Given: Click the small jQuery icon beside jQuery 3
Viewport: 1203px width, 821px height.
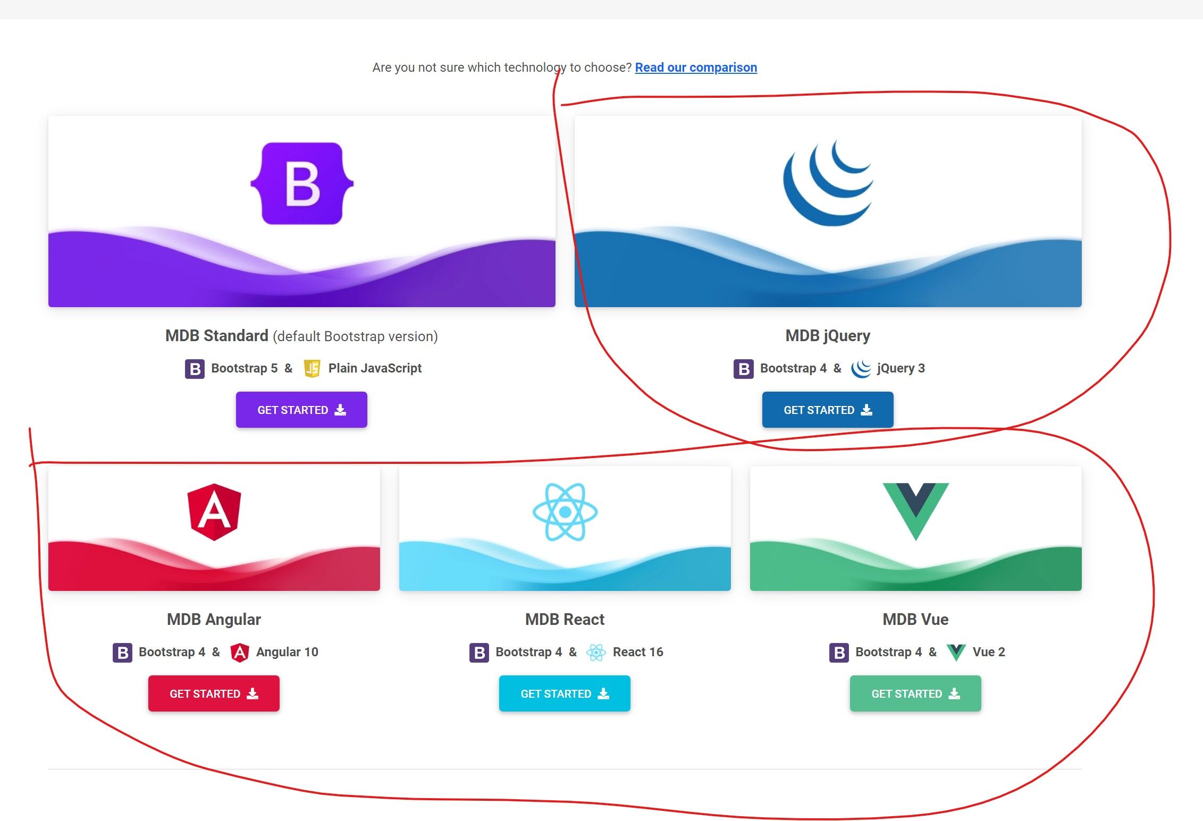Looking at the screenshot, I should click(861, 368).
